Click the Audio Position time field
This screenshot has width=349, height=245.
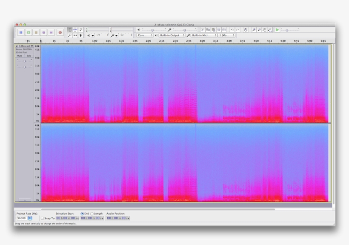(118, 218)
